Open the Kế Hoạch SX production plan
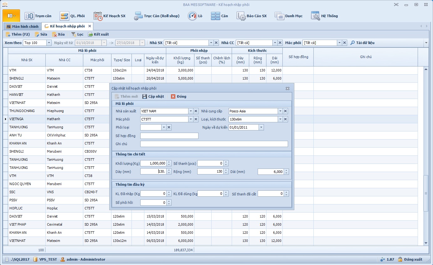Screen dimensions: 433x265 (x=109, y=16)
